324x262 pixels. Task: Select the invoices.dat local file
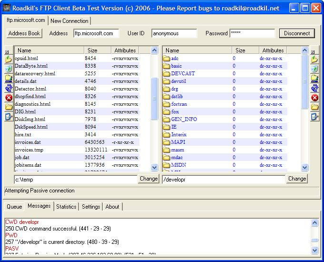28,142
